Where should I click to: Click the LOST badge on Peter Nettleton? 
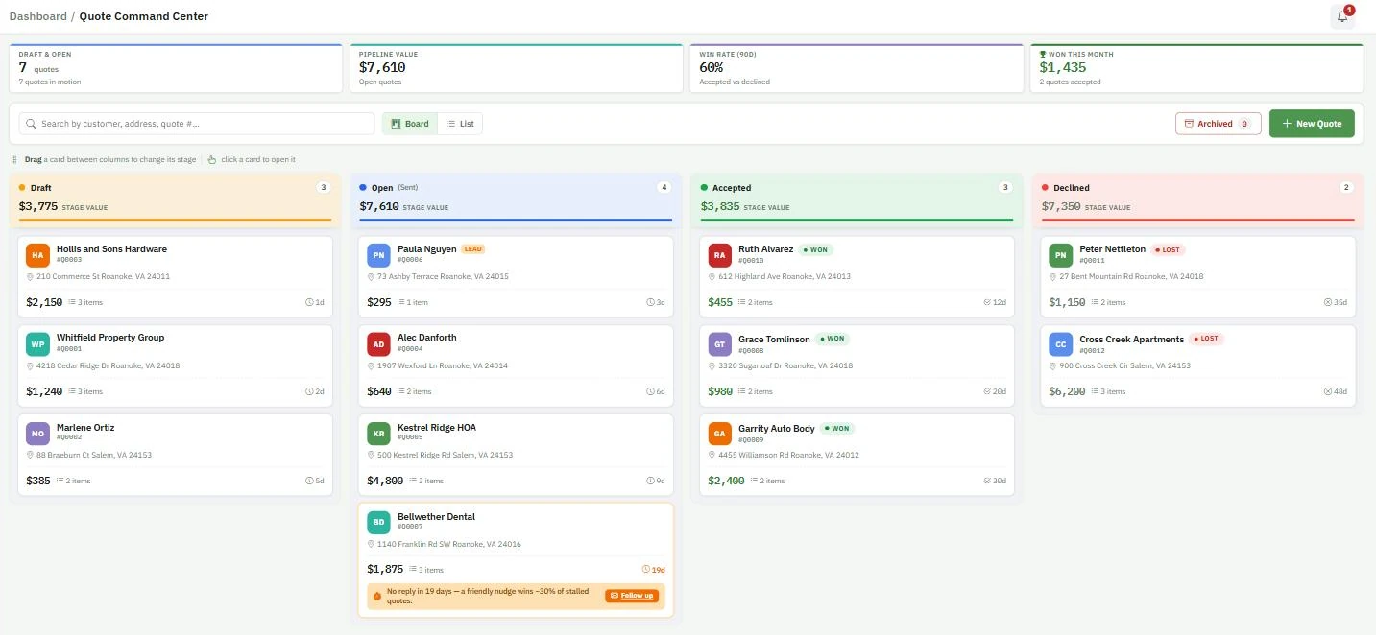click(1168, 249)
